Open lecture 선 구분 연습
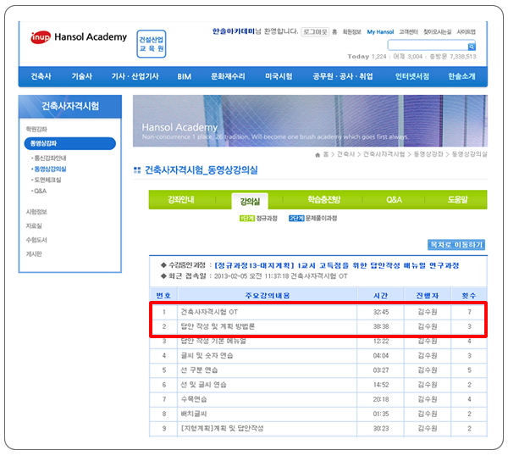This screenshot has width=508, height=467. [199, 370]
